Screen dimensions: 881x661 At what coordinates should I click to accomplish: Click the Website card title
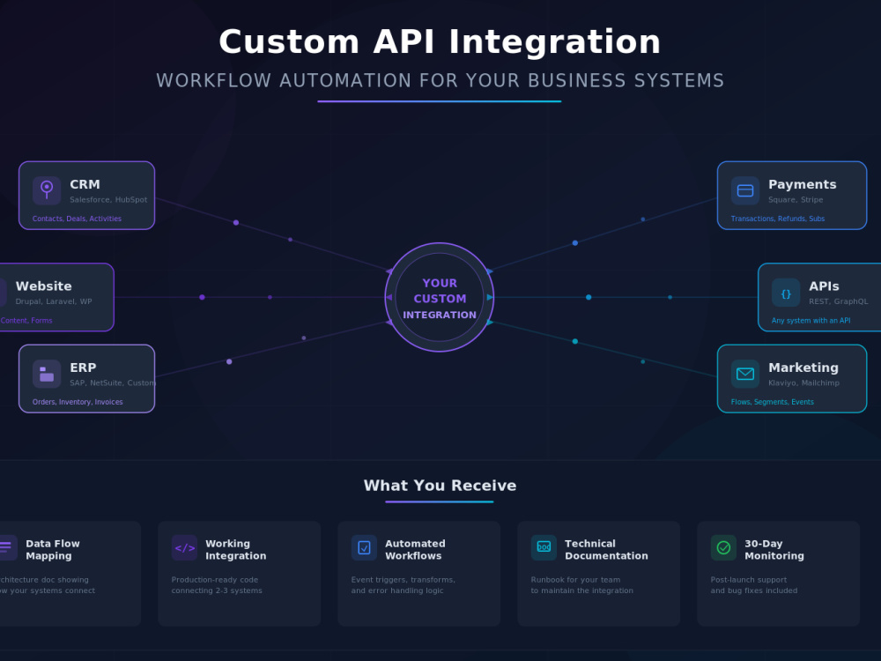pos(44,286)
